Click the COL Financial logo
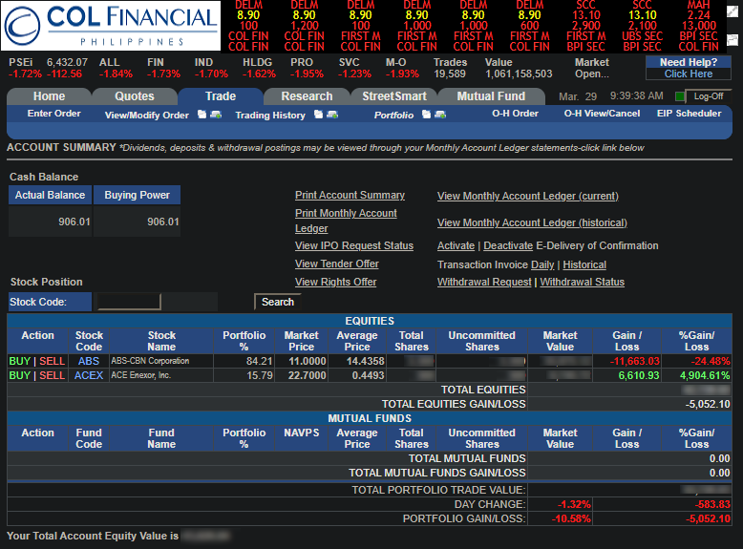 click(111, 26)
